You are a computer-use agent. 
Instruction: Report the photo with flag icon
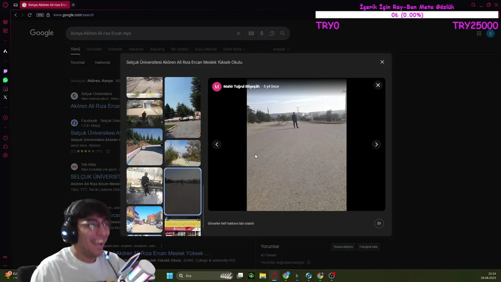click(x=378, y=224)
